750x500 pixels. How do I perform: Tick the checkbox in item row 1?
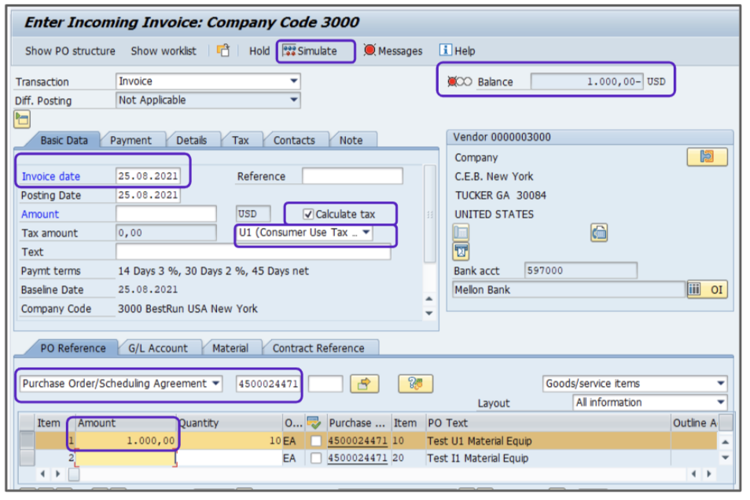315,442
